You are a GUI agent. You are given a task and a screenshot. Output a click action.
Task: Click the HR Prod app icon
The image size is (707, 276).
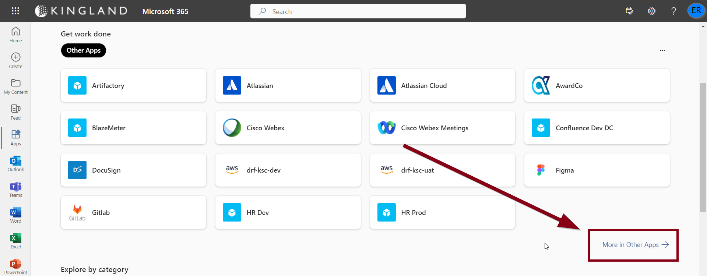tap(387, 212)
